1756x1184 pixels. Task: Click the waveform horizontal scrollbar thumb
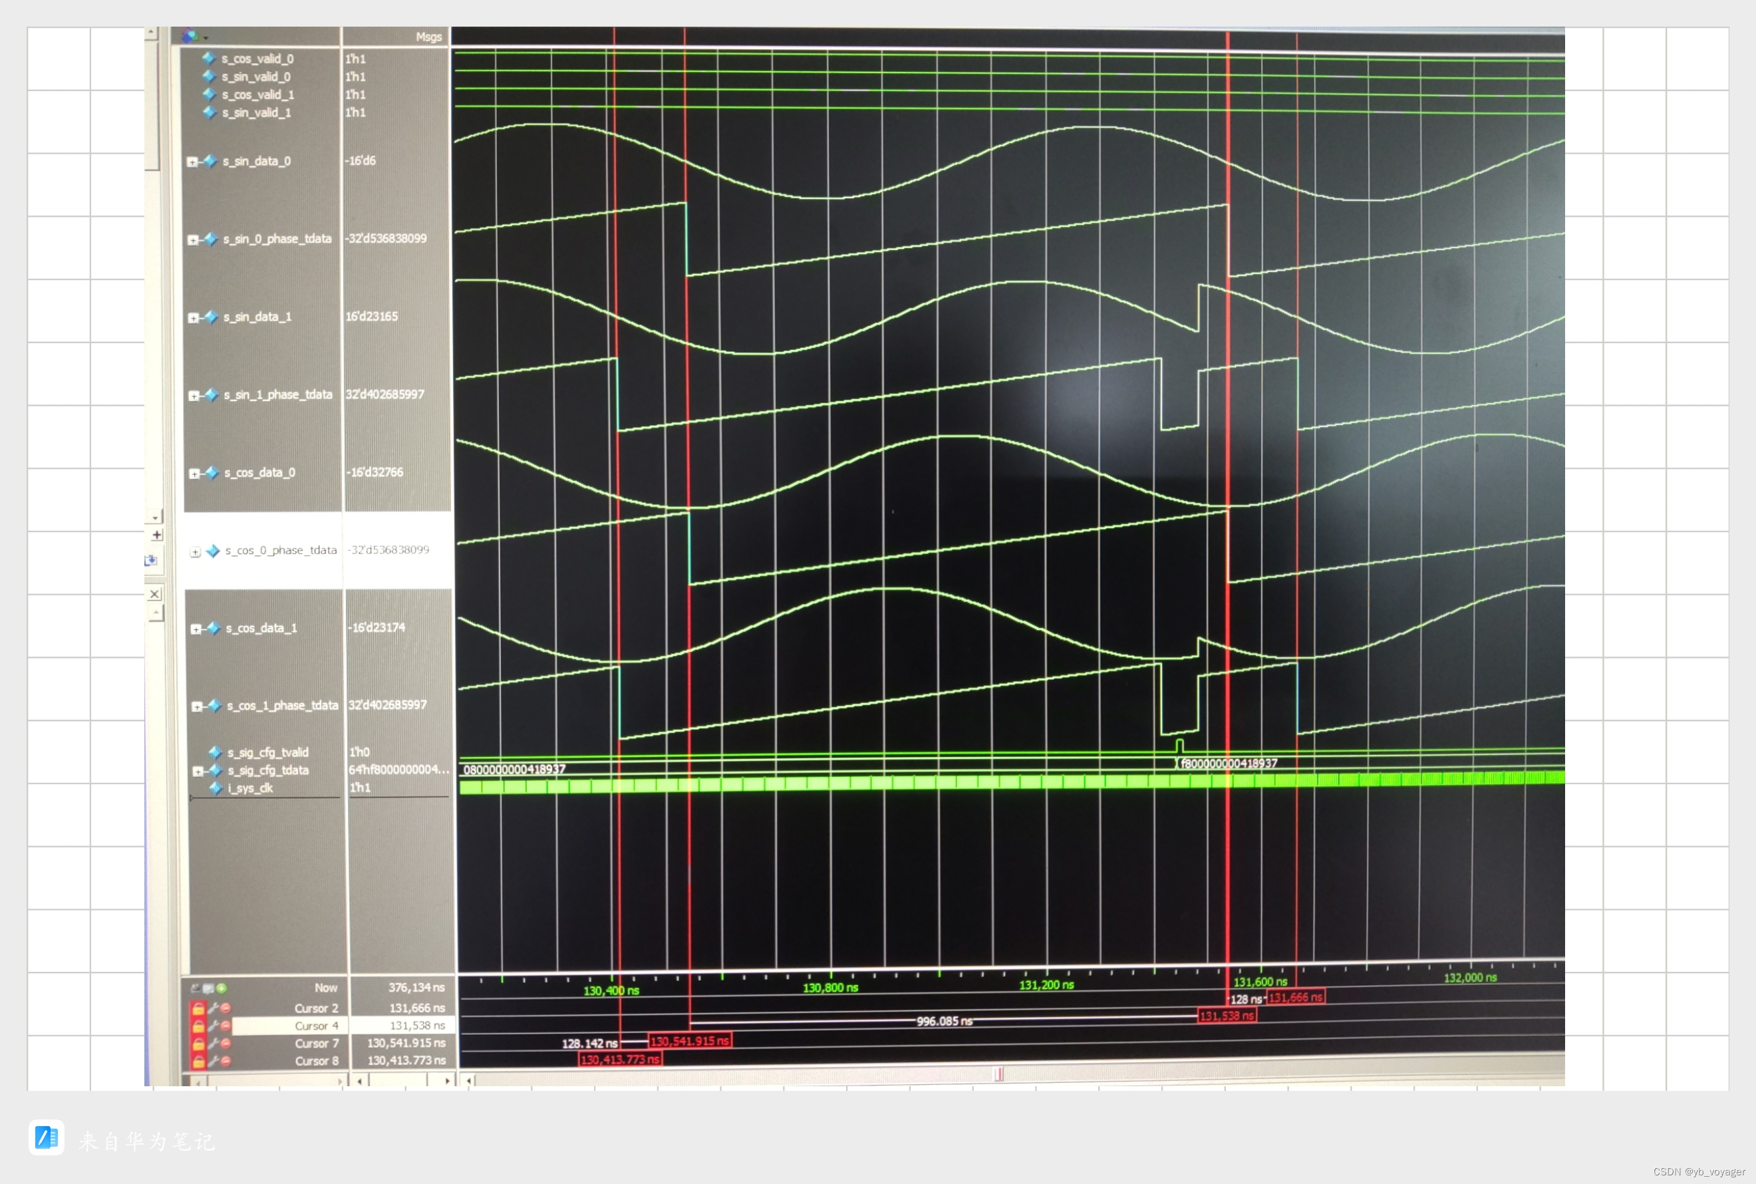click(x=998, y=1074)
